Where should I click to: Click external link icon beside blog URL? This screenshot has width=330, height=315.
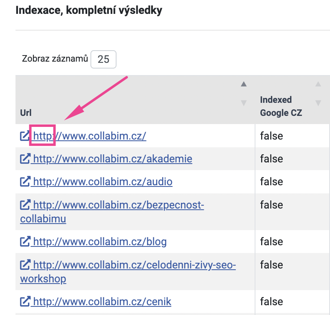[25, 242]
